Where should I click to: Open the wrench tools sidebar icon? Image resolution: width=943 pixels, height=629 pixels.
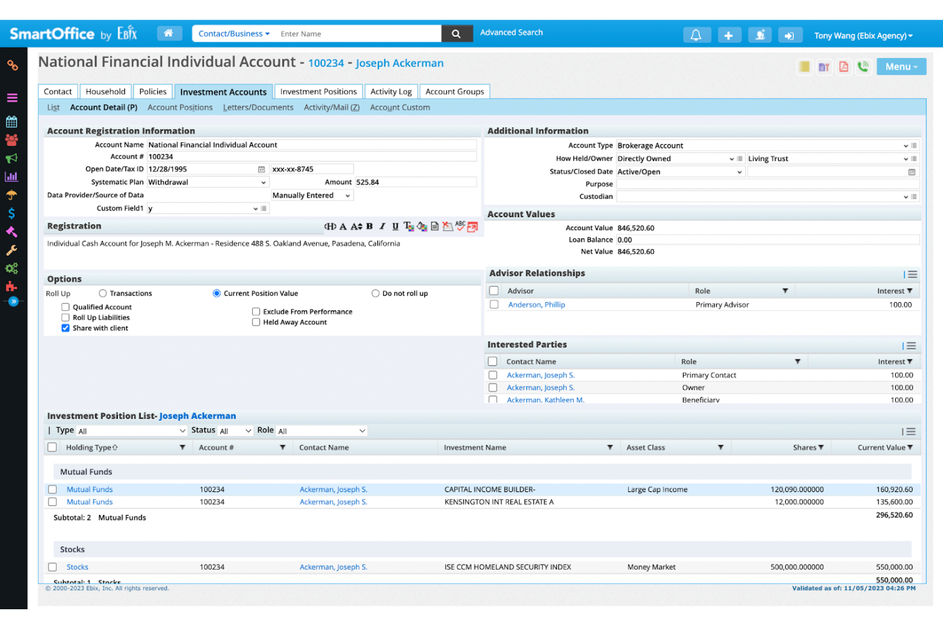coord(11,250)
